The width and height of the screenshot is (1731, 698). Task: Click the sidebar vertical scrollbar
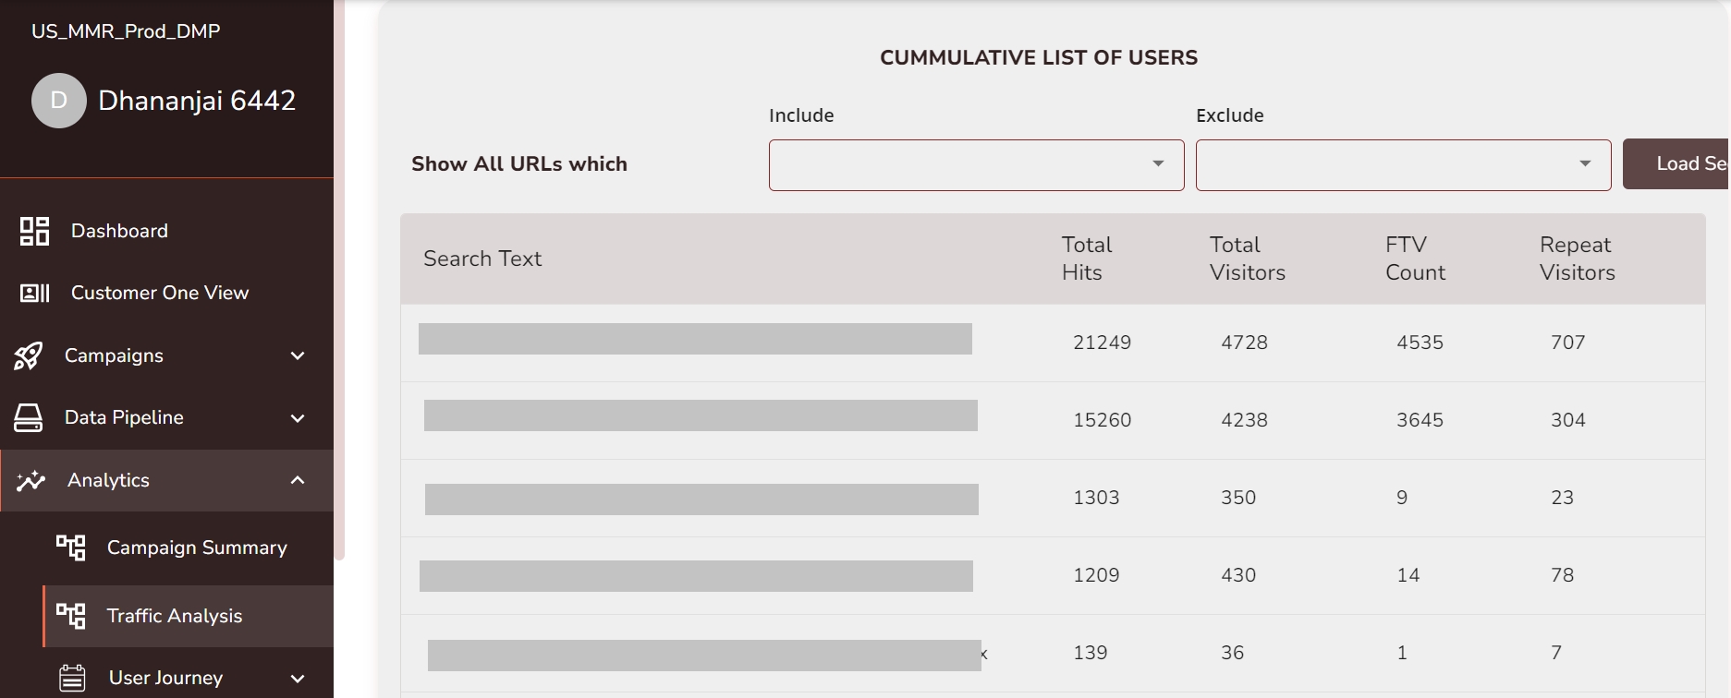(339, 277)
